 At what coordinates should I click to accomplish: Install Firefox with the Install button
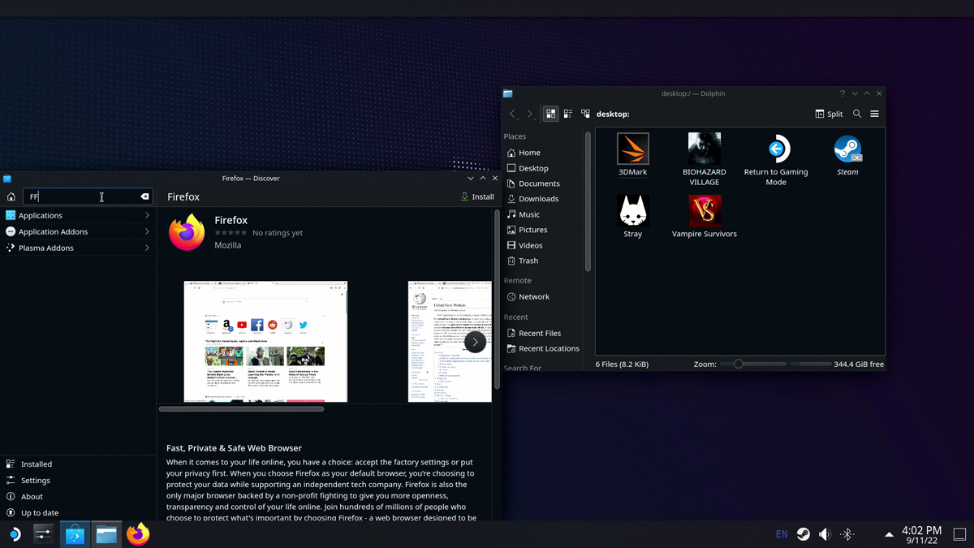coord(477,196)
